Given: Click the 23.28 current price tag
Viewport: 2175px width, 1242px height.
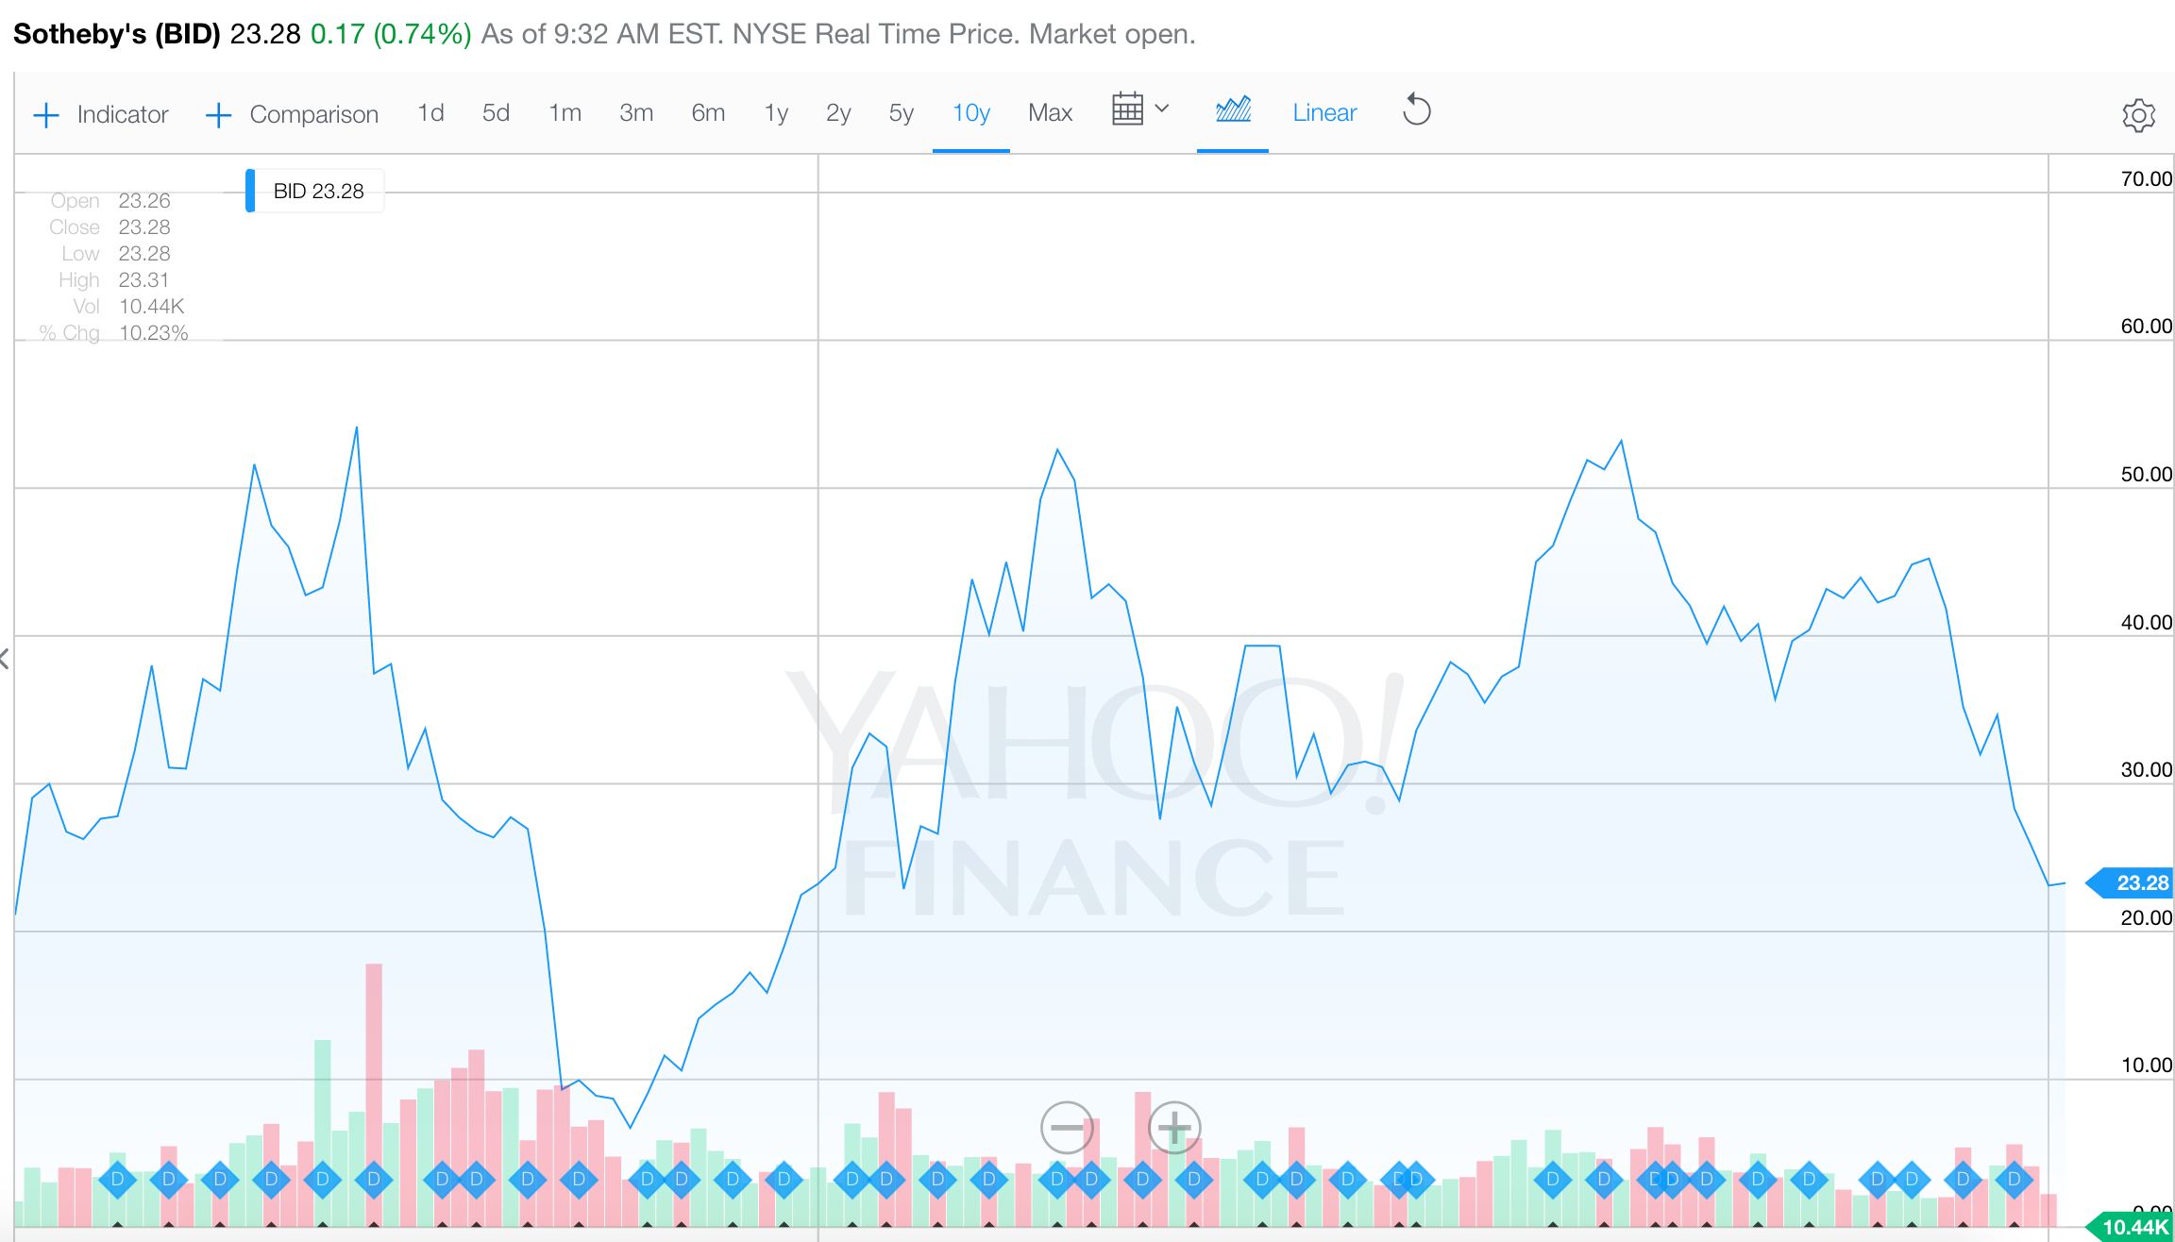Looking at the screenshot, I should (x=2130, y=883).
